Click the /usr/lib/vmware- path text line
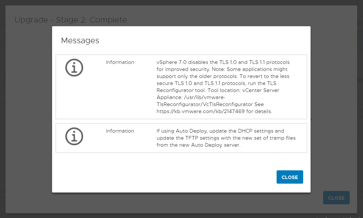 pyautogui.click(x=191, y=97)
